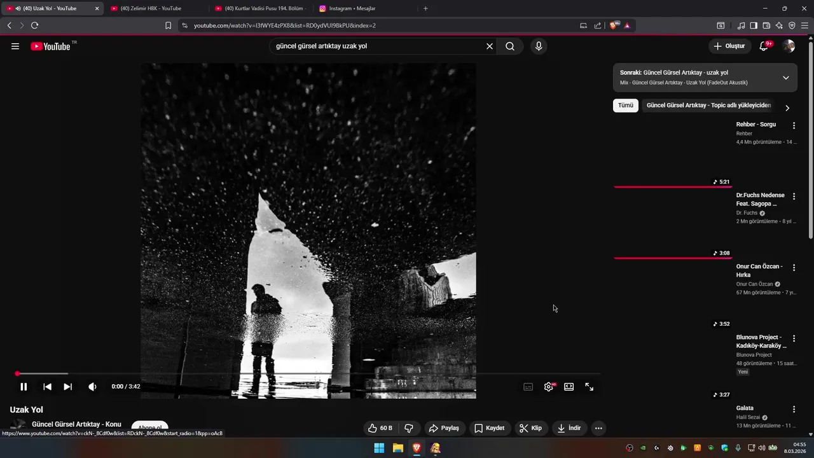Viewport: 814px width, 458px height.
Task: Open the player settings gear
Action: coord(549,387)
